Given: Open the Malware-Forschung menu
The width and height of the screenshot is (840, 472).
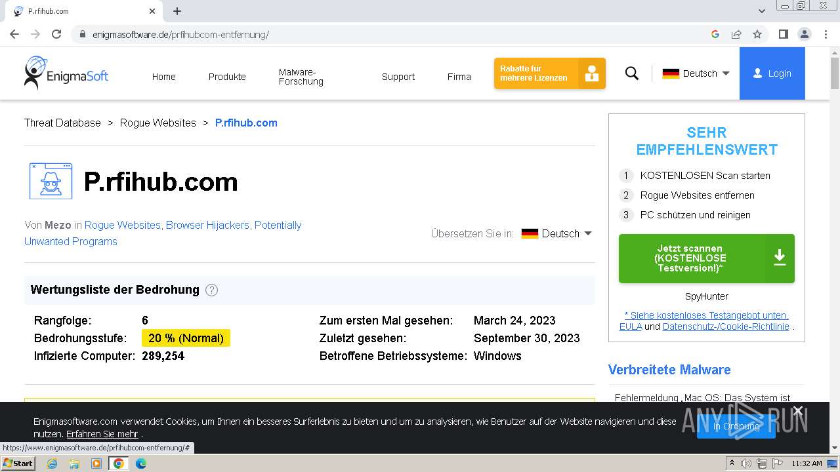Looking at the screenshot, I should [301, 77].
